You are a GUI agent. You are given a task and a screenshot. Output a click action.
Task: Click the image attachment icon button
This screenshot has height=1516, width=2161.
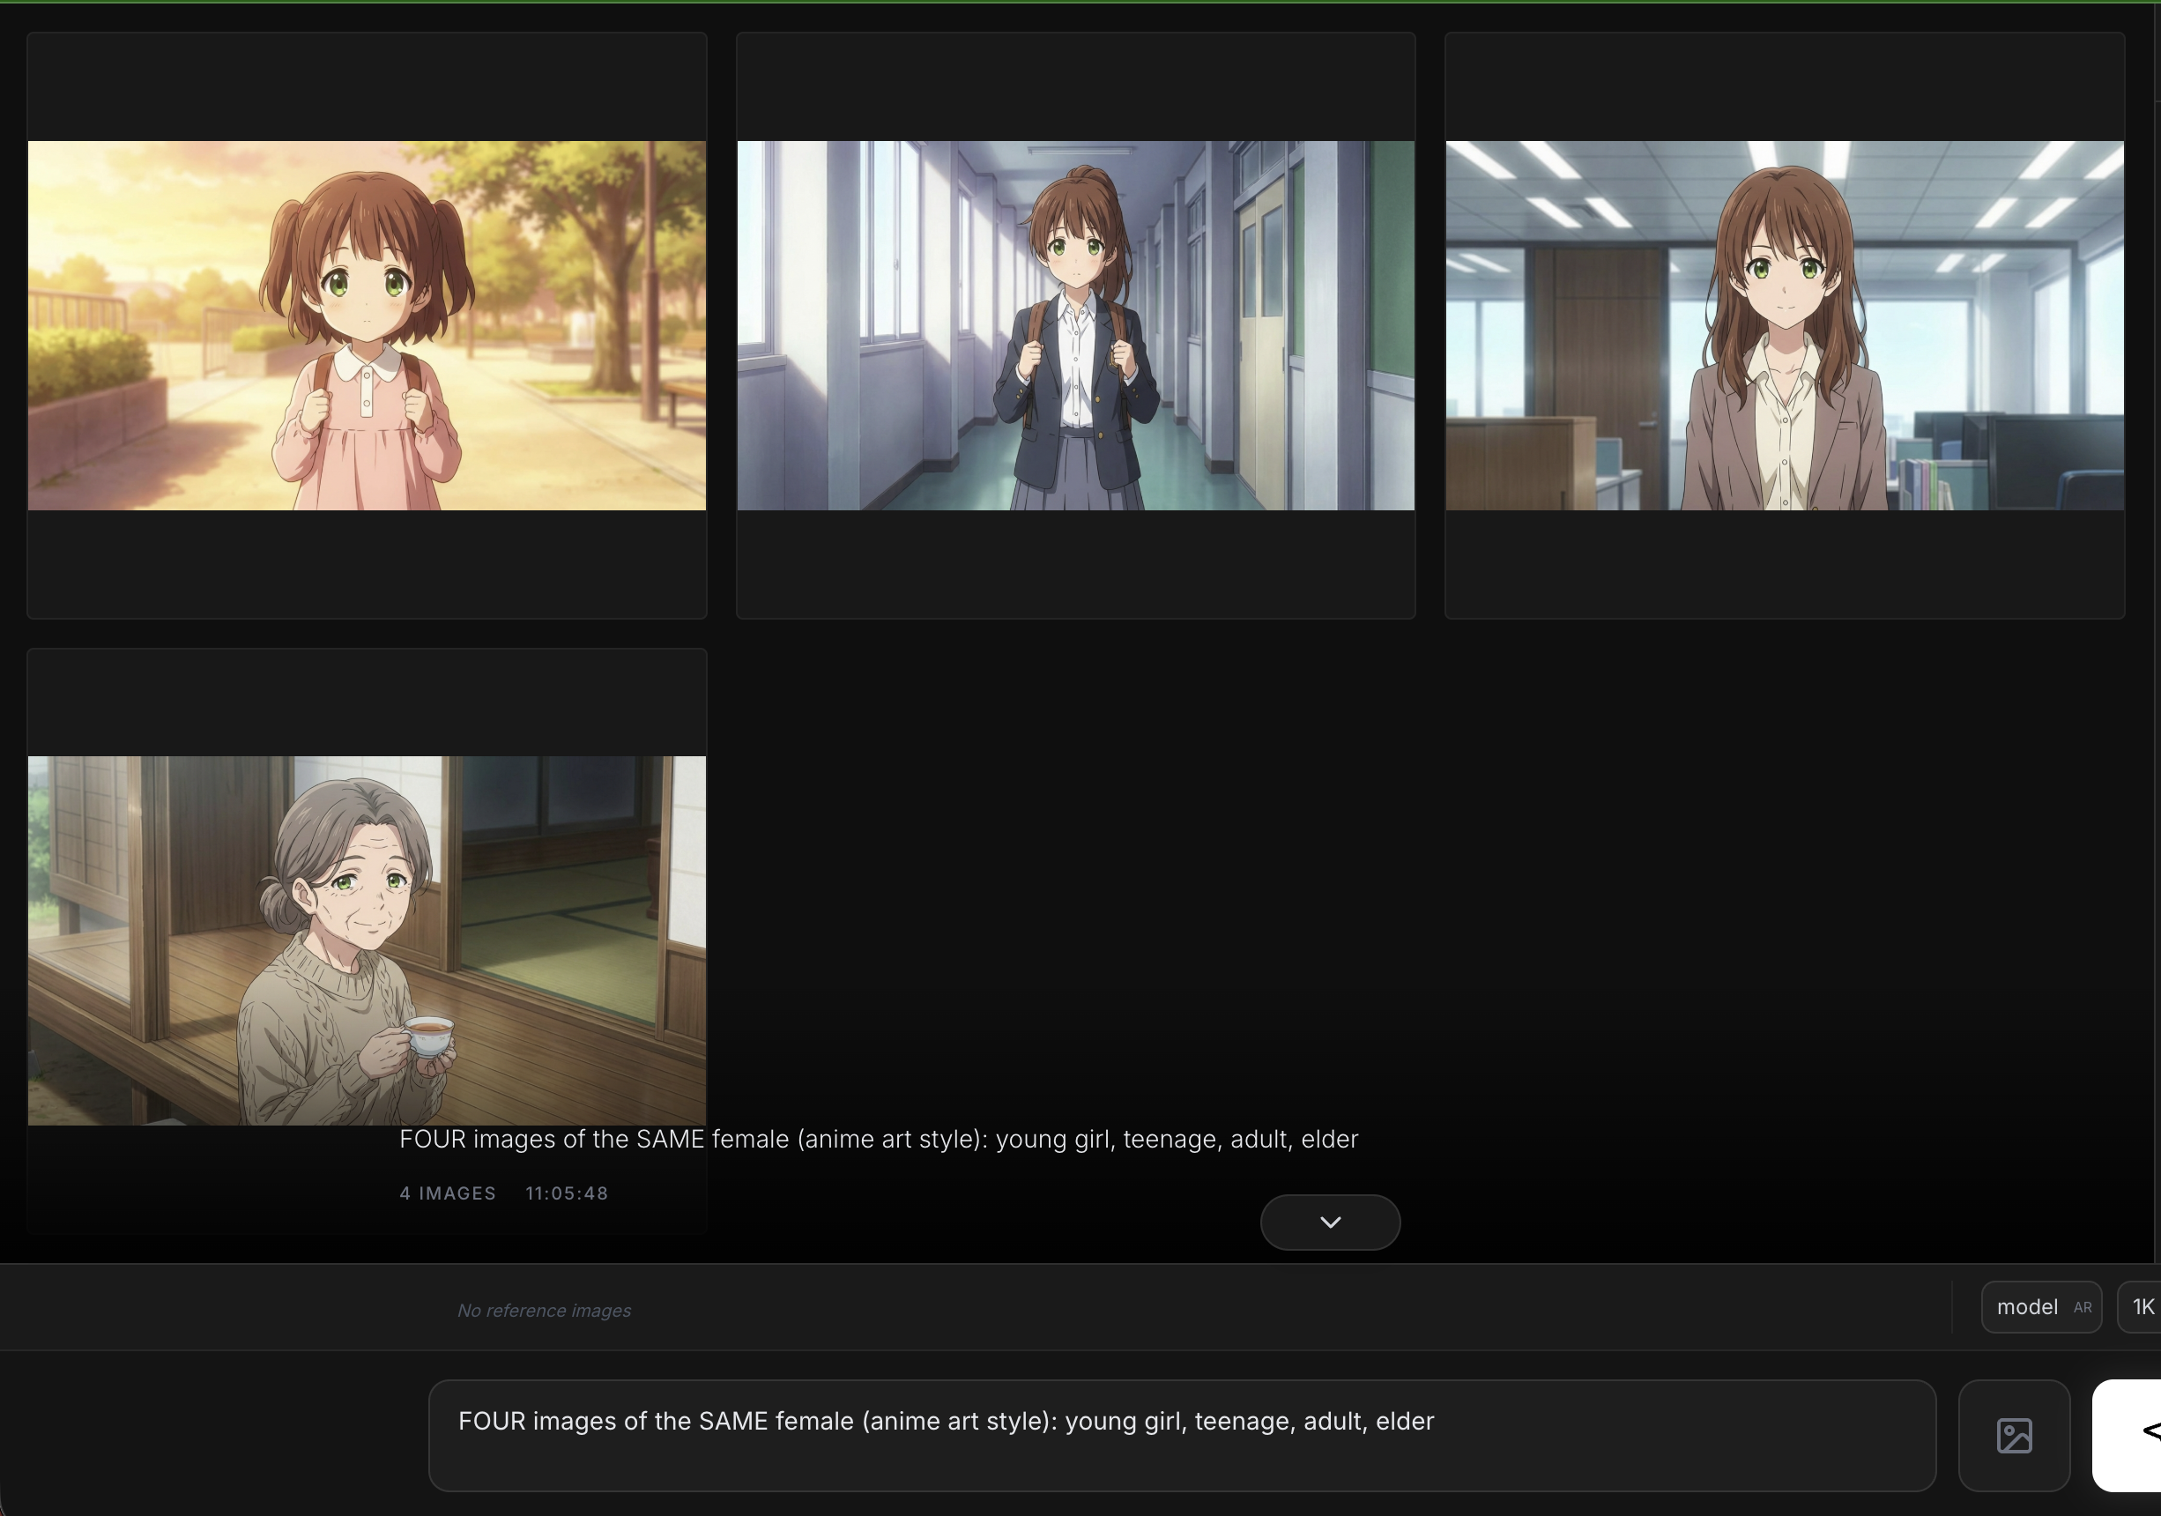[2013, 1435]
